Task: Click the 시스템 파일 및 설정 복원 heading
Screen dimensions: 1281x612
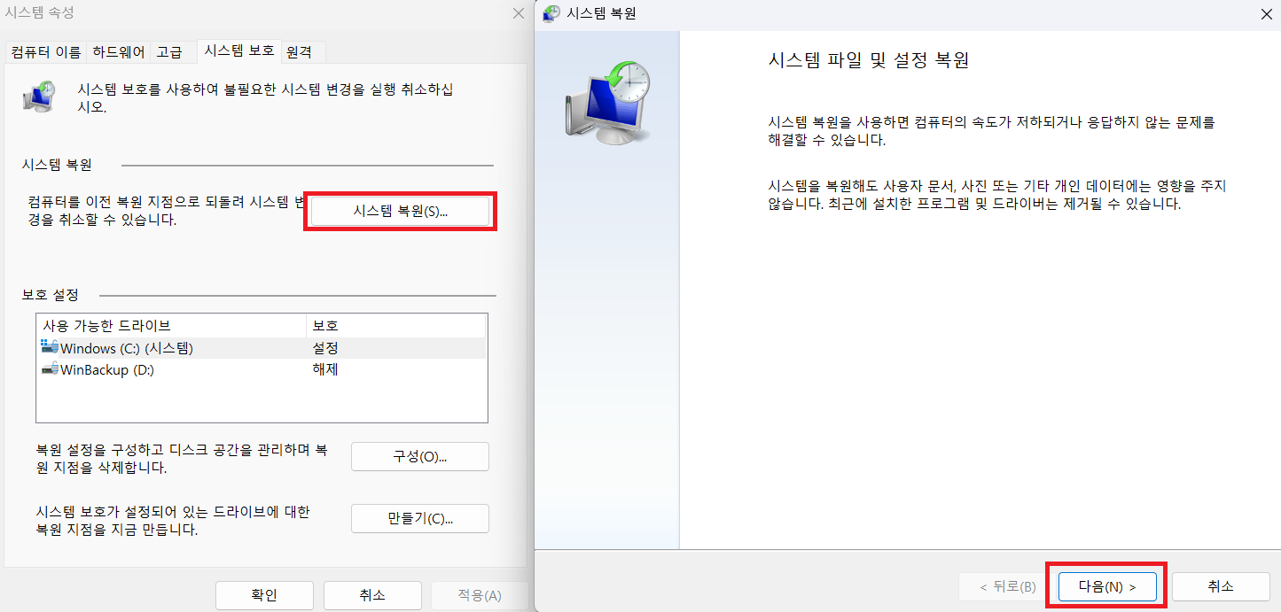Action: click(868, 61)
